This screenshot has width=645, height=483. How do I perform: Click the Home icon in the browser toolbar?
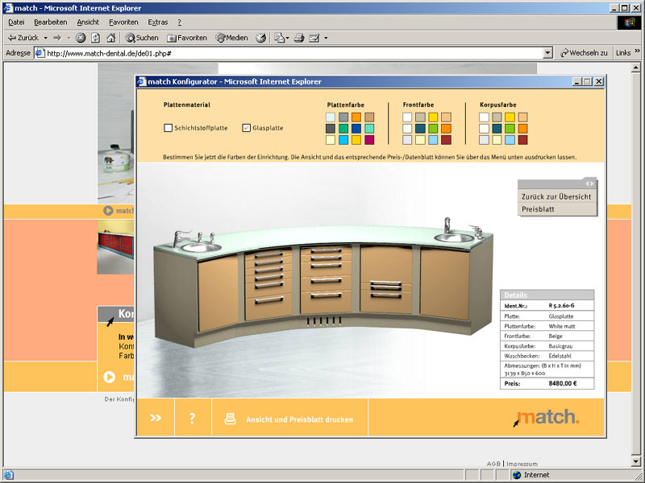click(110, 38)
